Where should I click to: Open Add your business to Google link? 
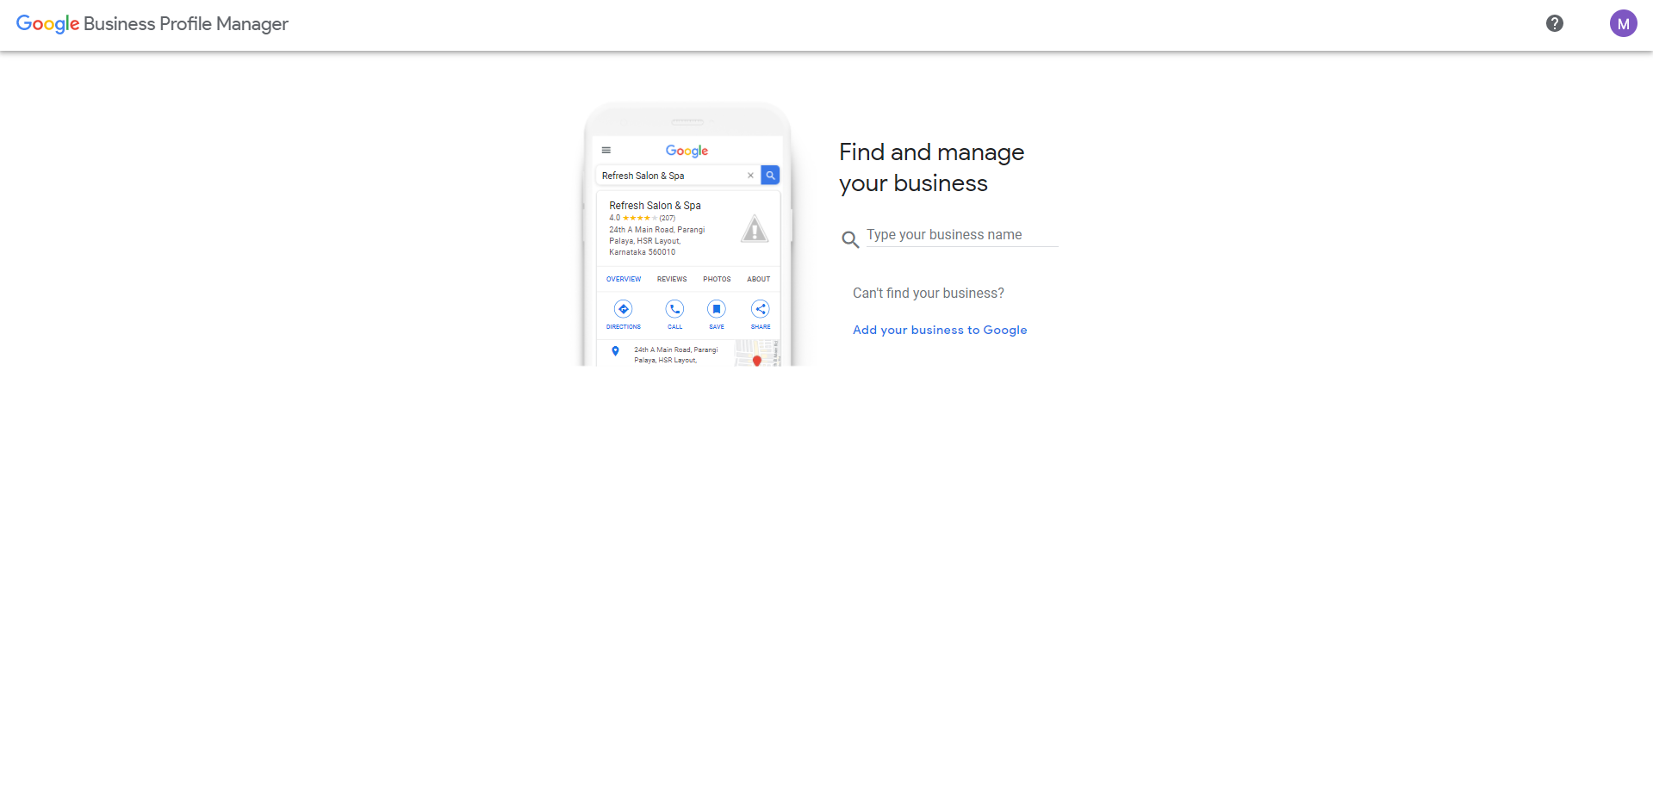[x=940, y=330]
